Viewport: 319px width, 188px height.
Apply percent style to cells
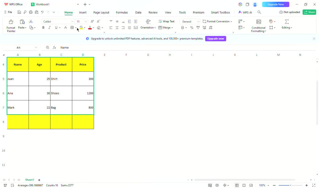192,28
